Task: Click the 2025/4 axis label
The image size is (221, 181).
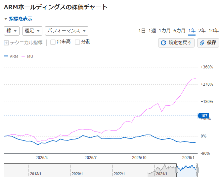Action: (42, 158)
